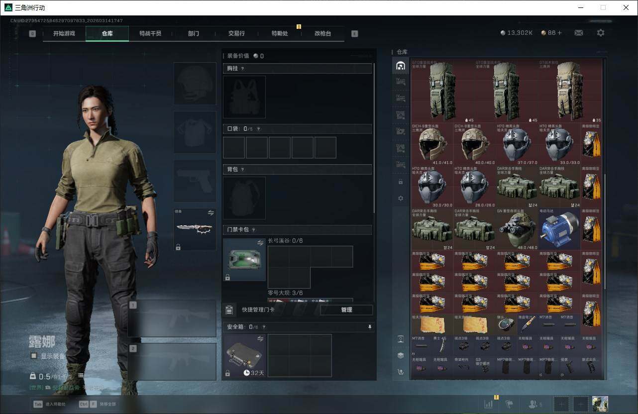The image size is (638, 414).
Task: Click the warehouse vertical scrollbar
Action: tap(605, 231)
